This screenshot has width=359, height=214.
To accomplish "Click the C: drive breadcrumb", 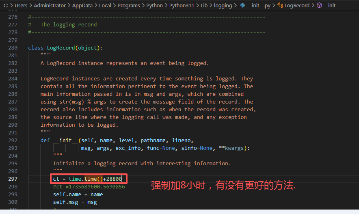I will pyautogui.click(x=6, y=6).
